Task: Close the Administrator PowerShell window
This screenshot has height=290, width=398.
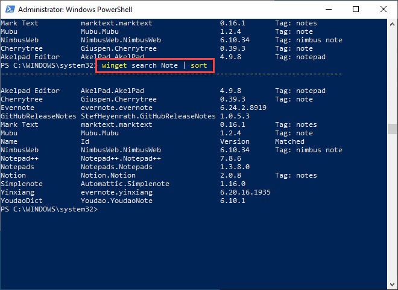Action: click(384, 10)
